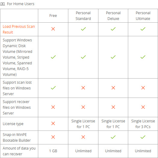The width and height of the screenshot is (158, 158).
Task: Click red X for Personal Ultimate scan lost files
Action: tap(143, 88)
